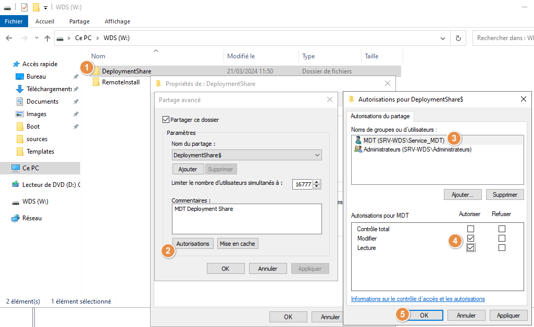Select the Réseau network icon
534x327 pixels.
point(16,218)
